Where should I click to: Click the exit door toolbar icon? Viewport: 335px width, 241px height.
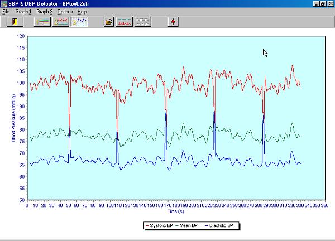(x=15, y=22)
